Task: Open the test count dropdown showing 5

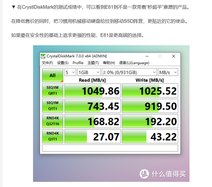Action: [70, 72]
